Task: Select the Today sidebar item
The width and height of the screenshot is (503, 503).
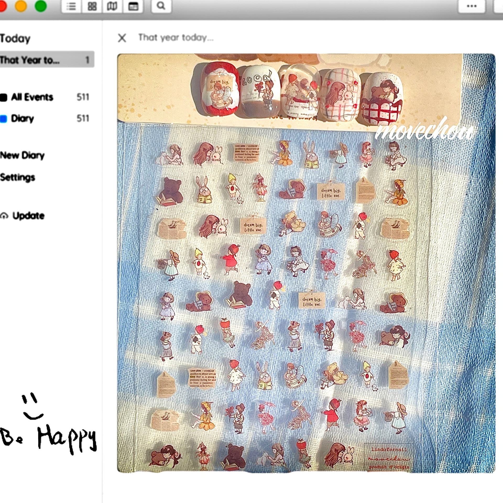Action: click(x=15, y=39)
